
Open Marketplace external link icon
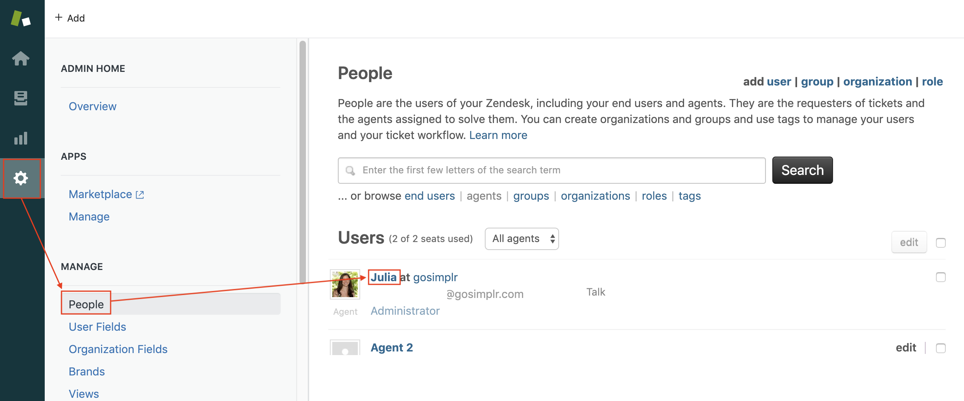[140, 195]
